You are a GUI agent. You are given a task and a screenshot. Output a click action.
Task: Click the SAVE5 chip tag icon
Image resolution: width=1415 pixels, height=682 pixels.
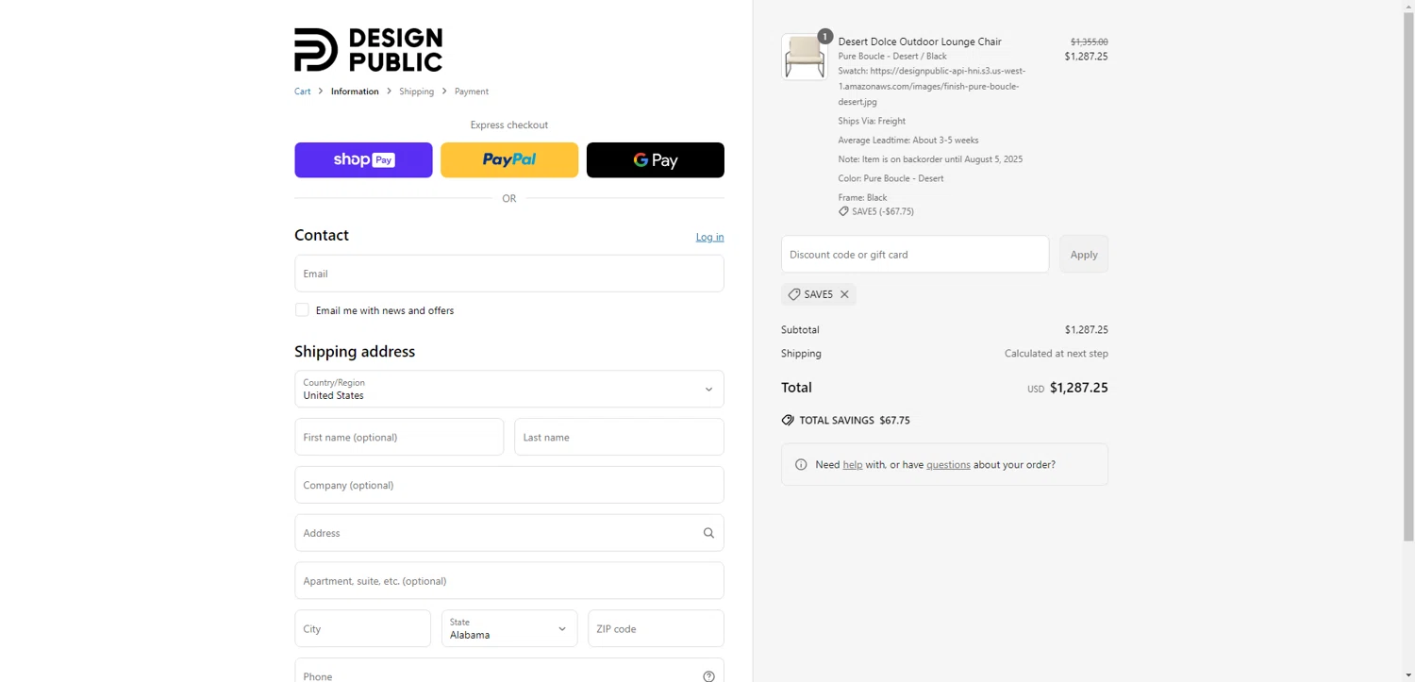[794, 294]
